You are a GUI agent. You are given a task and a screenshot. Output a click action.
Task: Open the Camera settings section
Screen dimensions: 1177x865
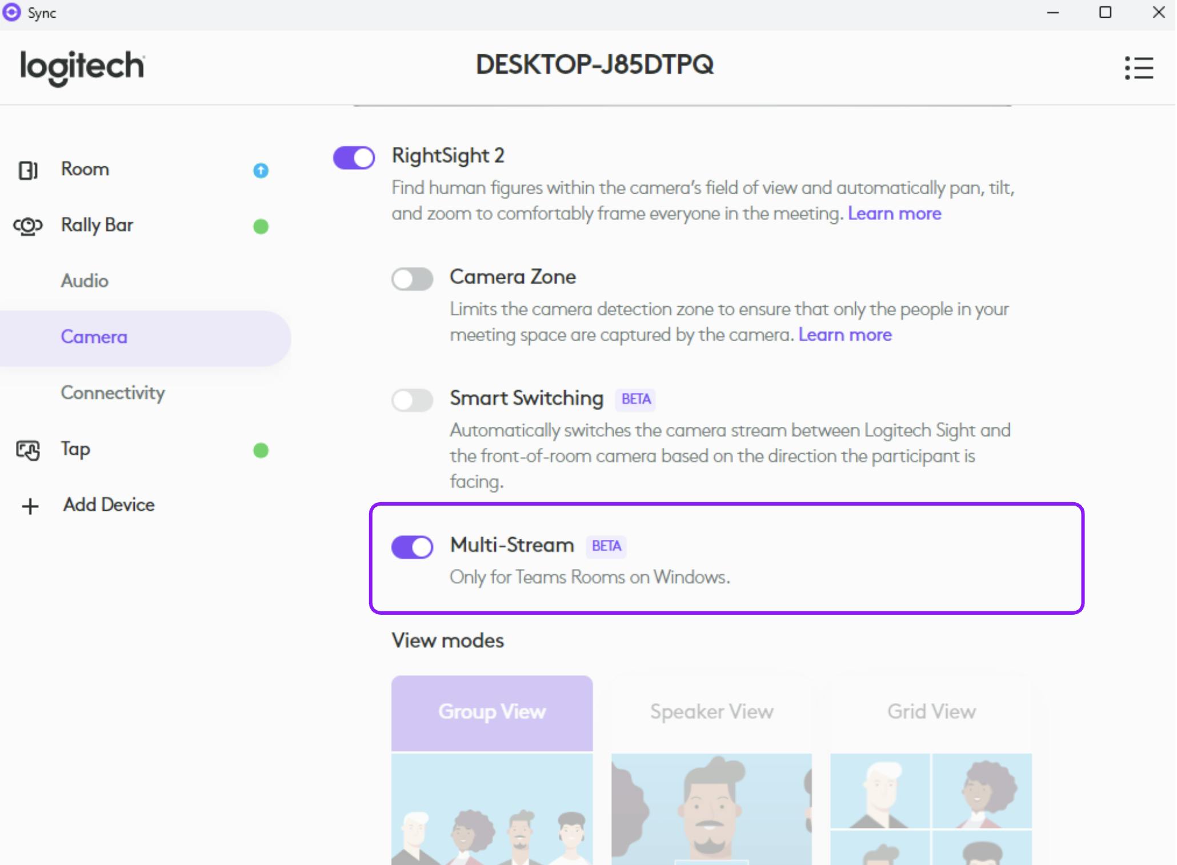click(x=145, y=338)
